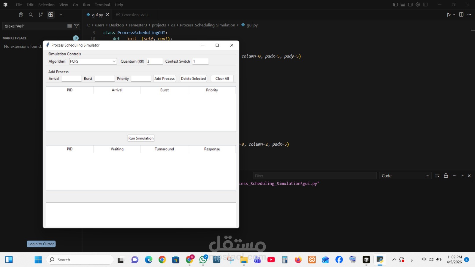Toggle the bottom panel layout icon
The height and width of the screenshot is (267, 475).
[x=403, y=5]
